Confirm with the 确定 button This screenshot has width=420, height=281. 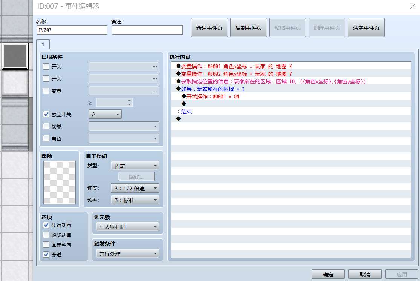(x=328, y=274)
